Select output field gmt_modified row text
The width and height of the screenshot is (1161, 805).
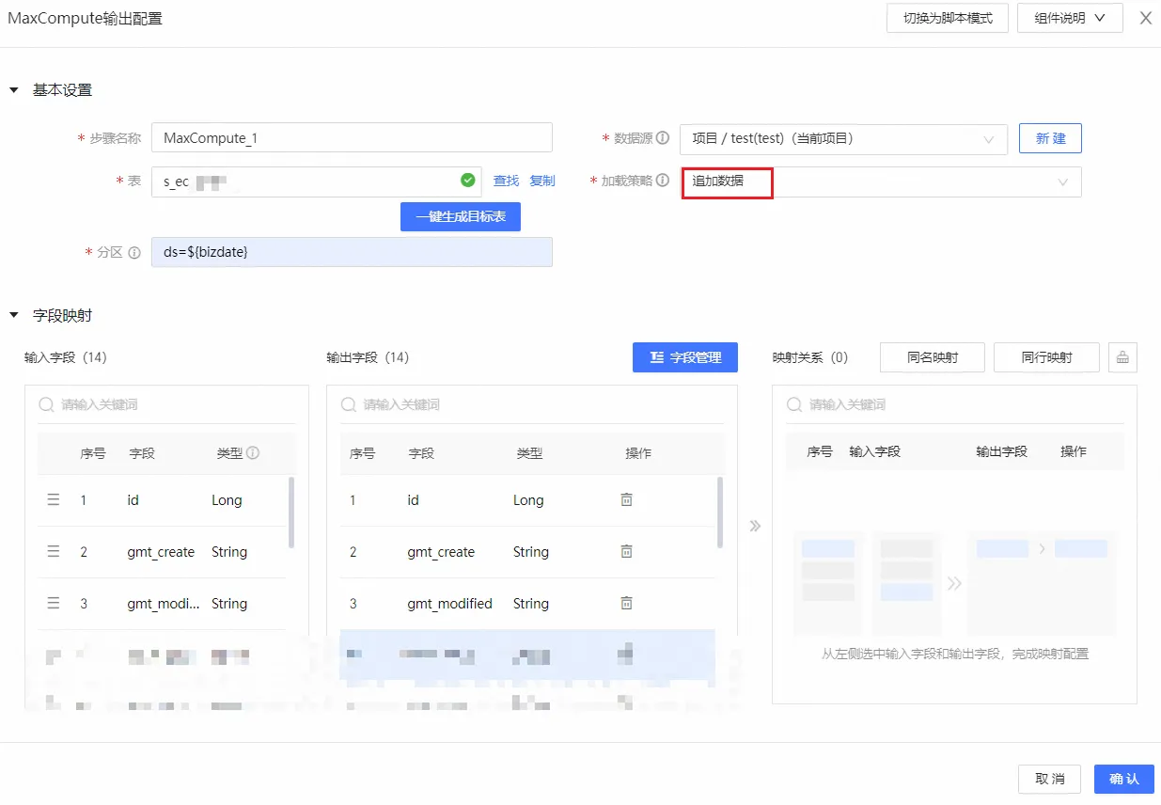[x=449, y=604]
